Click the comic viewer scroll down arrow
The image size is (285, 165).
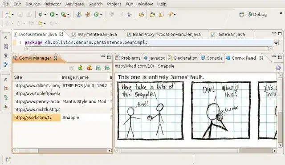pos(280,145)
